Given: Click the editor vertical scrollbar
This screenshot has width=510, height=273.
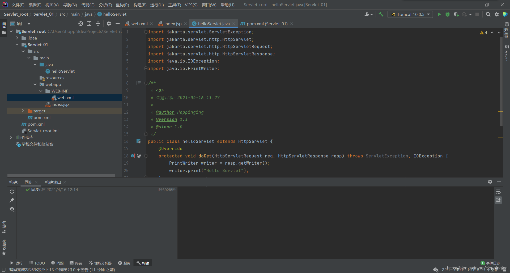Looking at the screenshot, I should pyautogui.click(x=501, y=81).
